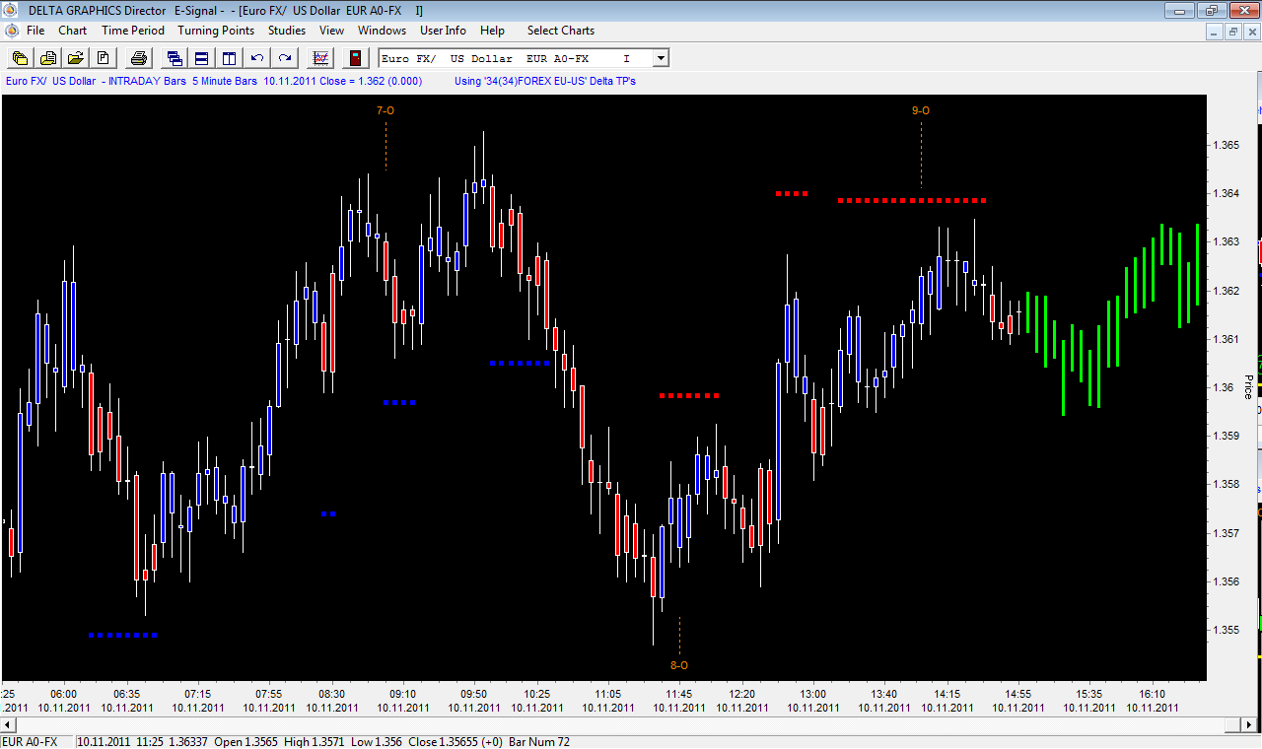Open the Turning Points menu
This screenshot has height=749, width=1262.
click(216, 31)
